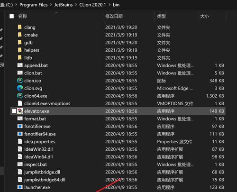
Task: Click the clang folder icon
Action: (x=20, y=27)
